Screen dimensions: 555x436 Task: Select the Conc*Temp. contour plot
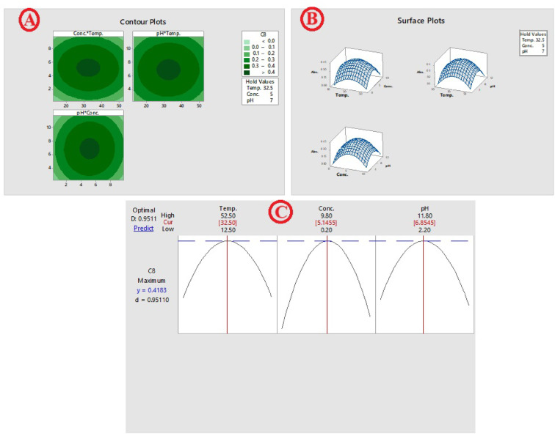pos(87,67)
